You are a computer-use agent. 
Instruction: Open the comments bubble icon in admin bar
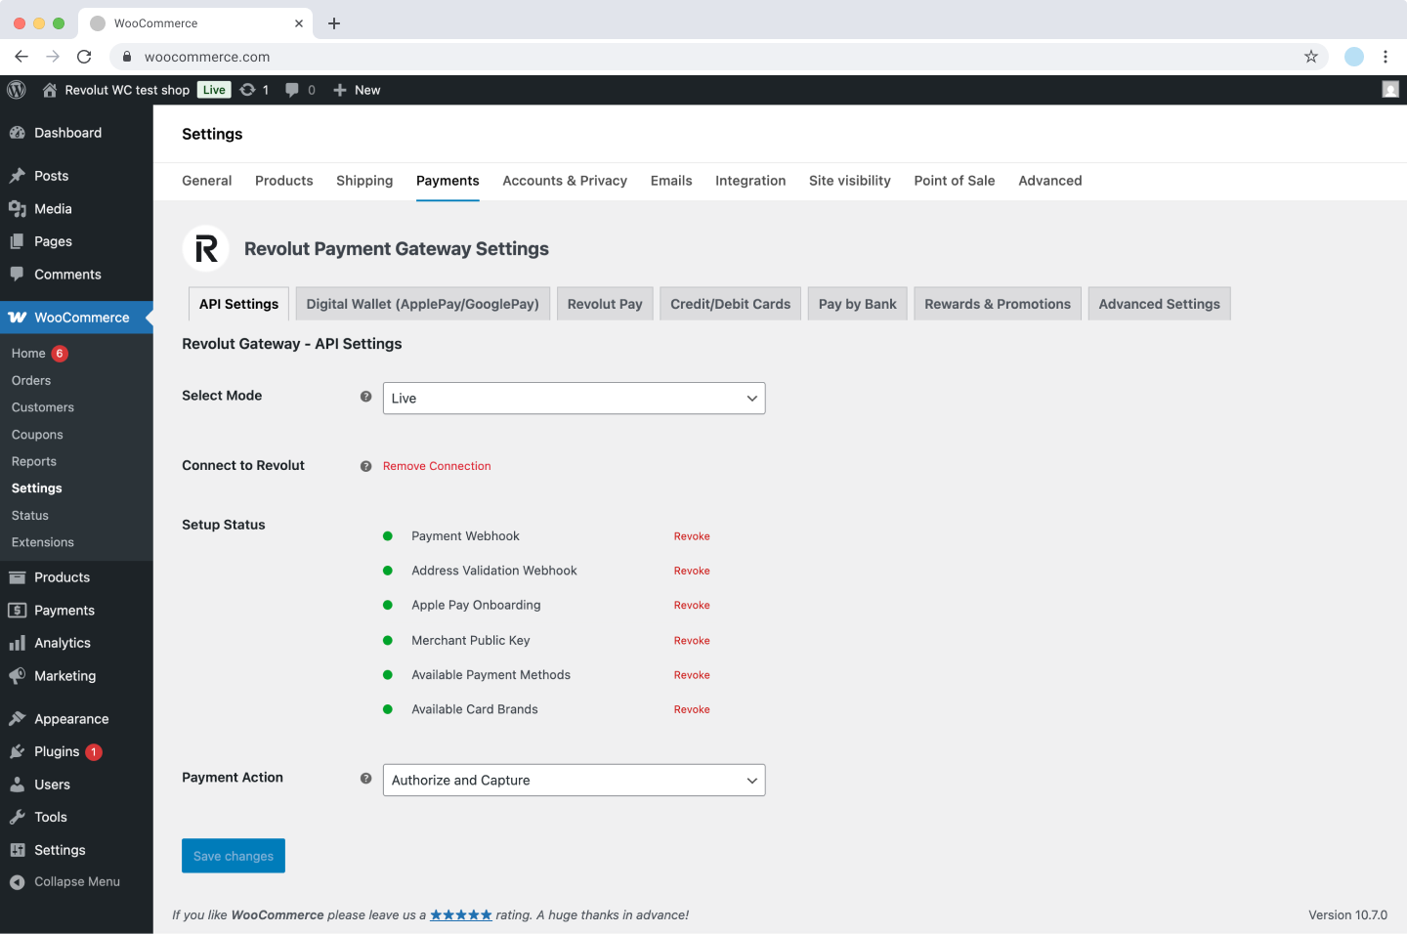(x=292, y=90)
